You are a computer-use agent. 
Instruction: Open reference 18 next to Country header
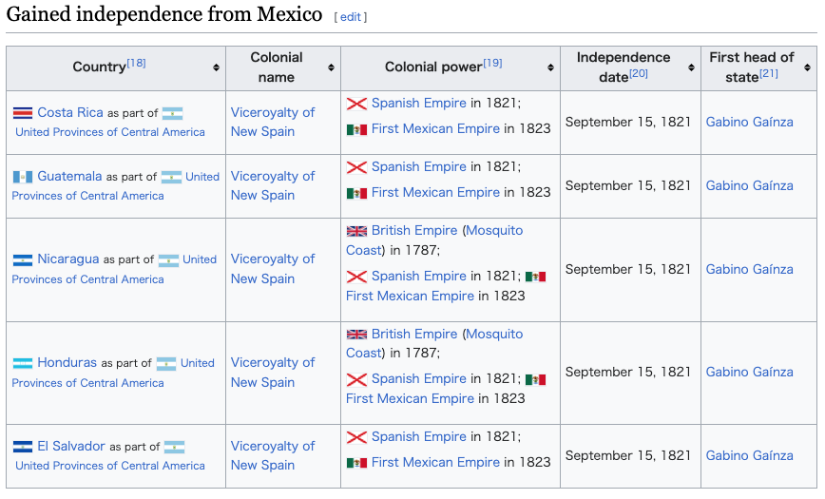click(136, 63)
